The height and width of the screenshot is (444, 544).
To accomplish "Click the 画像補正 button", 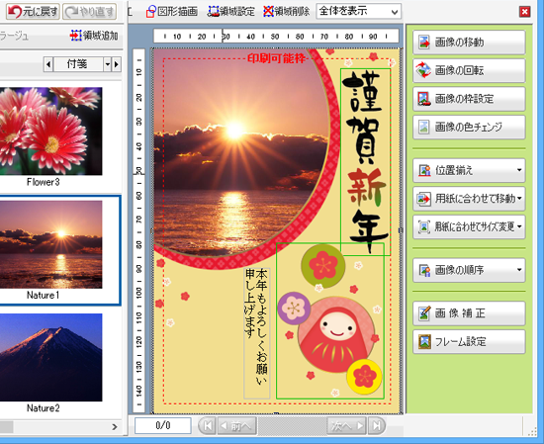I will [469, 313].
